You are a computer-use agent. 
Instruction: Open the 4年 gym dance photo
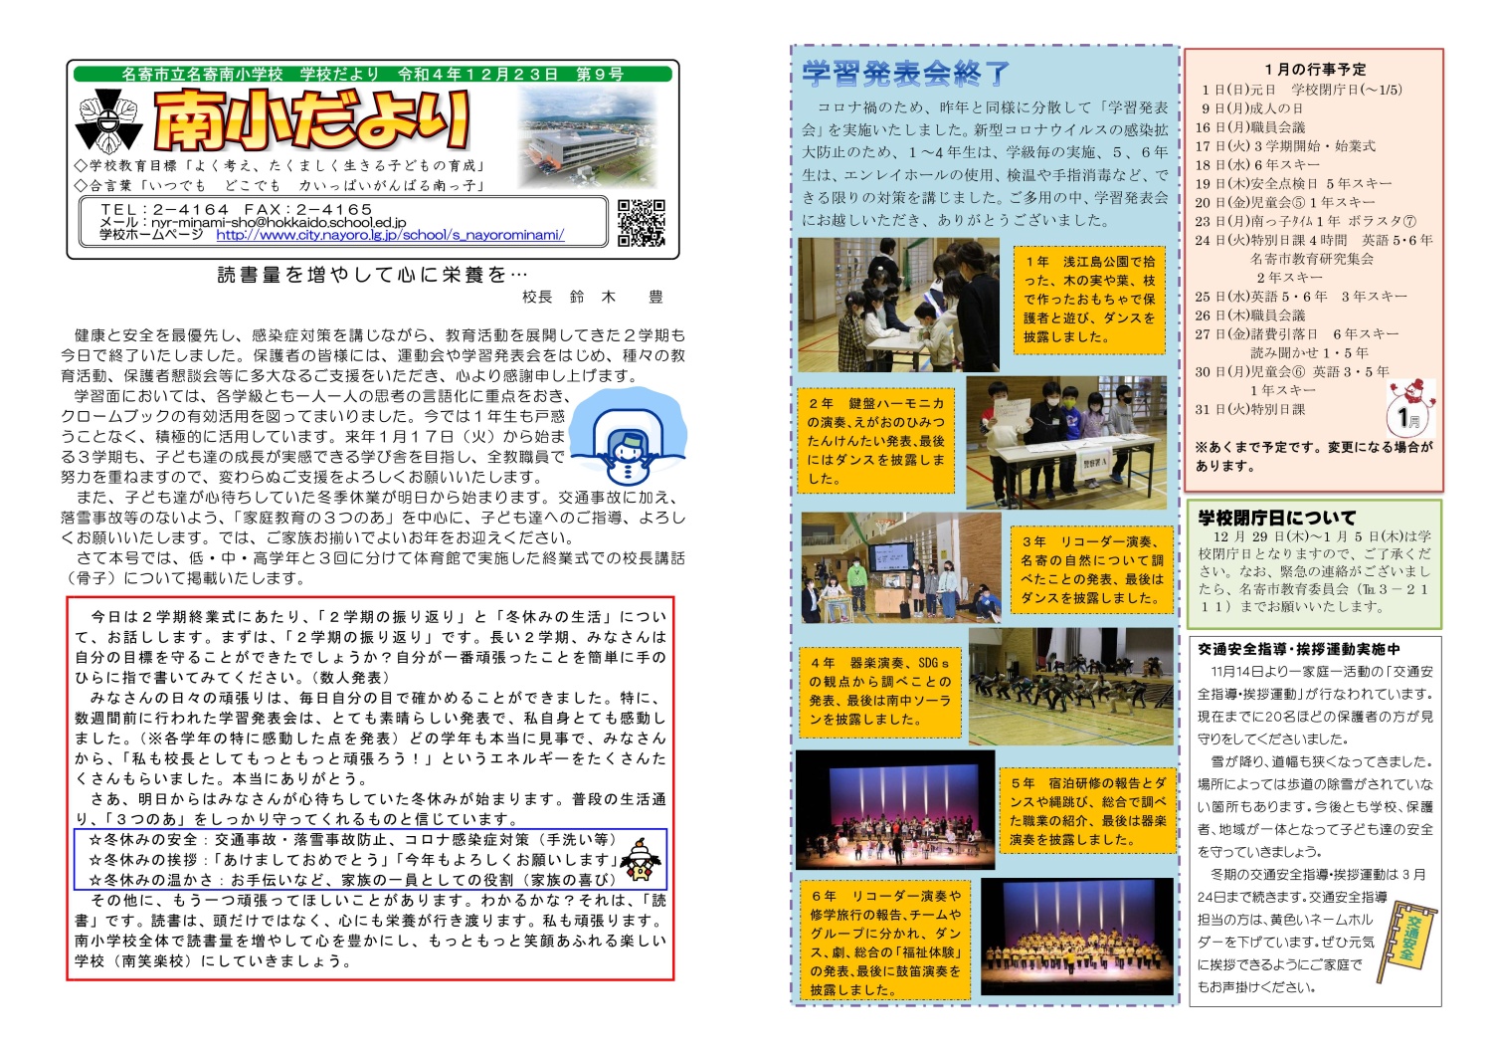coord(1070,687)
